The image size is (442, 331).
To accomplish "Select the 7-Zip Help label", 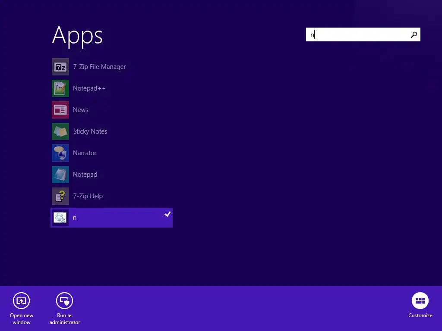I will (88, 196).
